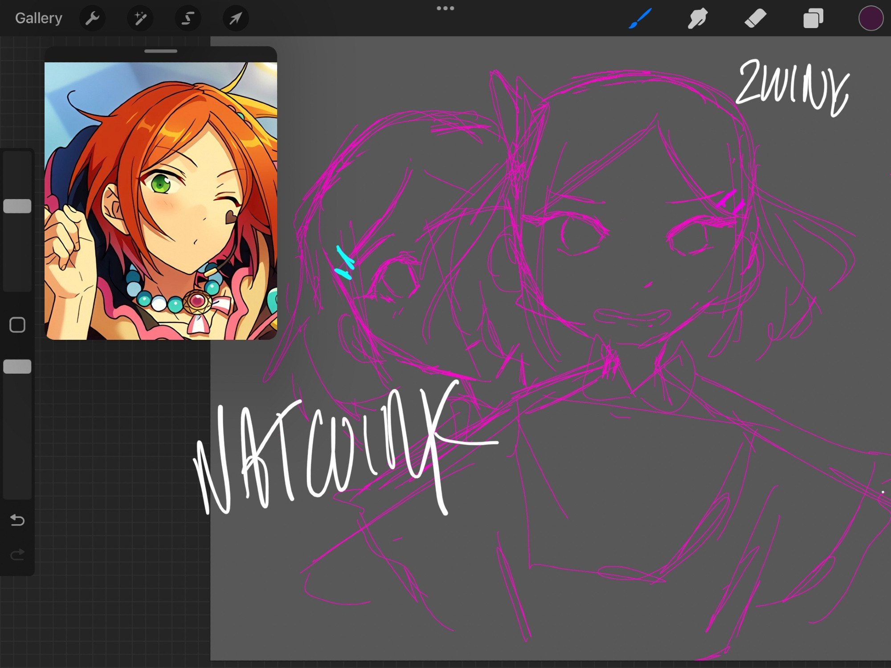Select the Brush tool
This screenshot has width=891, height=668.
pos(640,18)
